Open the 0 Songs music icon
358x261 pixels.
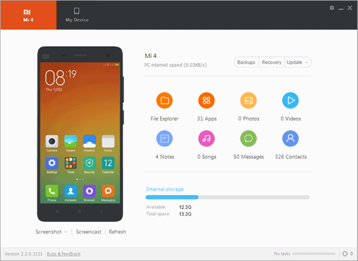point(207,138)
